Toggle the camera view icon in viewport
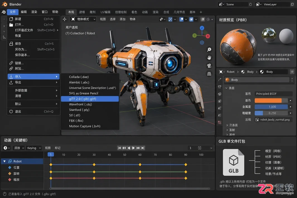Image resolution: width=297 pixels, height=198 pixels. (209, 66)
